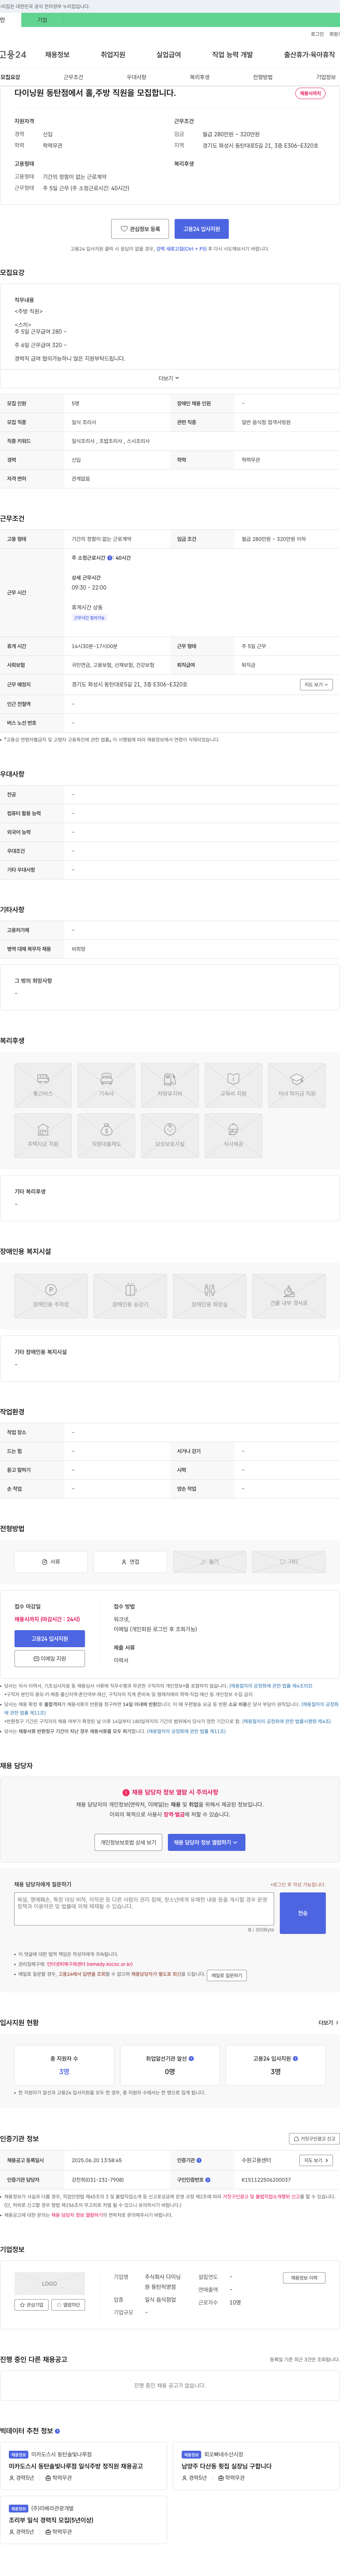Click info icon beside 고용24 입사지원 count

(295, 2059)
